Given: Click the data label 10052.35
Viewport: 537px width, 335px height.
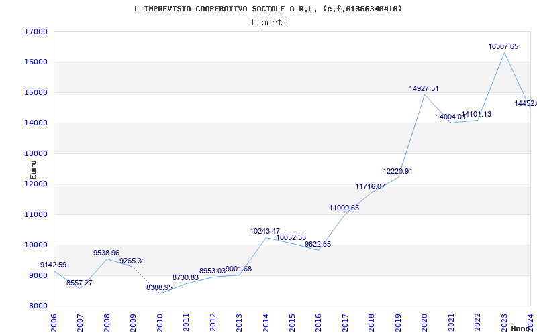Looking at the screenshot, I should 291,238.
